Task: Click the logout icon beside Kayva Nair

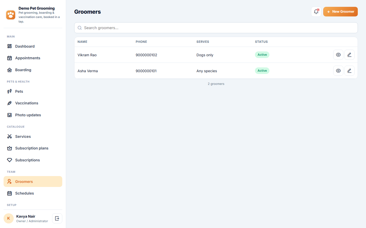Action: point(57,218)
